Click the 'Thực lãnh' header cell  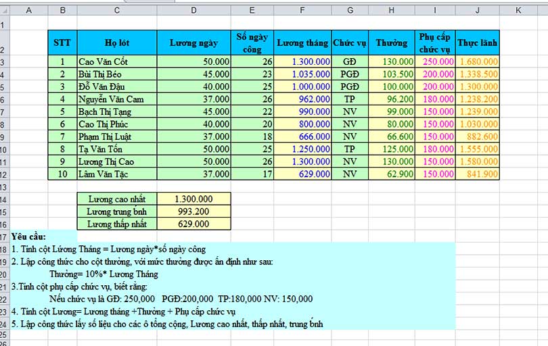pyautogui.click(x=478, y=43)
